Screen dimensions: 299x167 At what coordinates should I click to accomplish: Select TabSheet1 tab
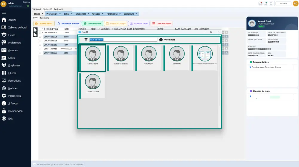36,9
